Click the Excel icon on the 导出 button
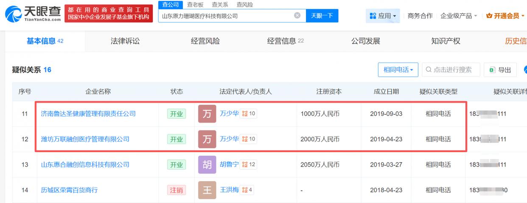 [493, 70]
